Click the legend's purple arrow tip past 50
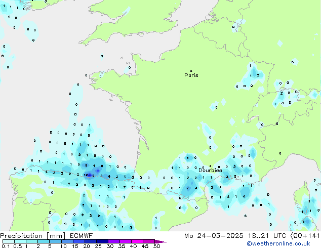This screenshot has height=248, width=321. pos(160,241)
